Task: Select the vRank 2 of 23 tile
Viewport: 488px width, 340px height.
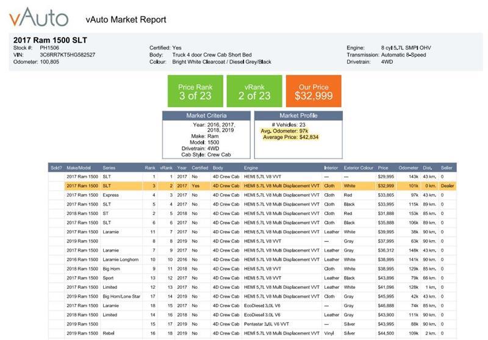Action: point(254,91)
